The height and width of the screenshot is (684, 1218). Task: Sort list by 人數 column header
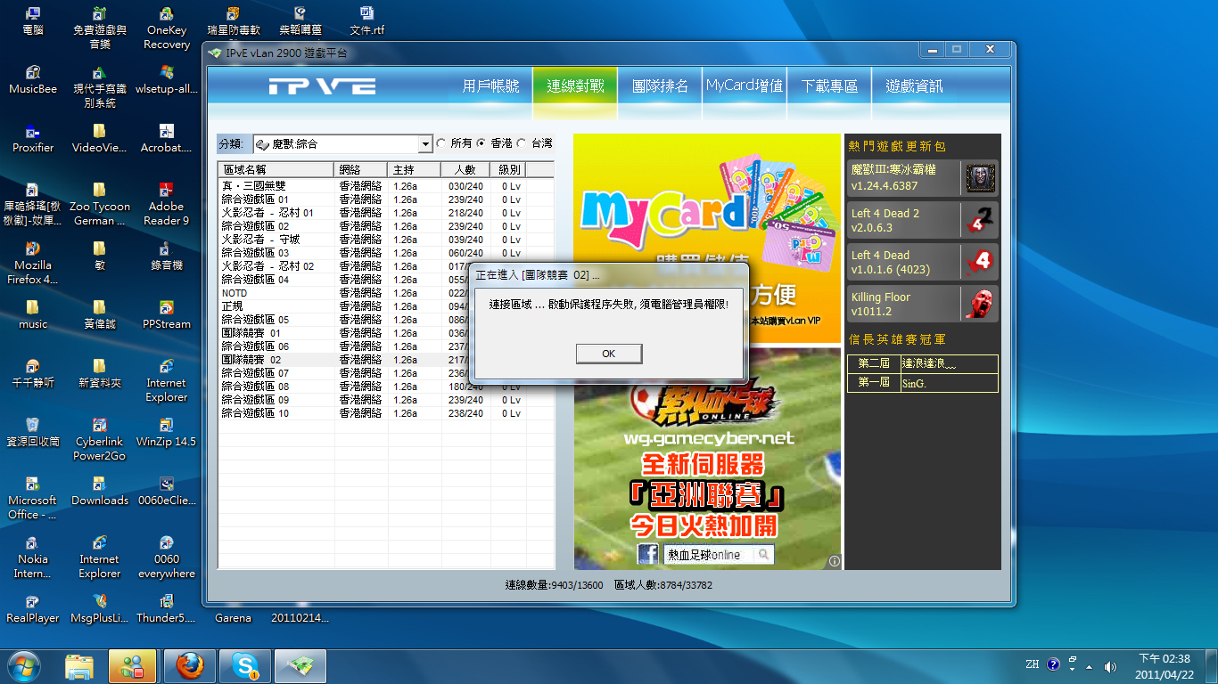[x=465, y=169]
